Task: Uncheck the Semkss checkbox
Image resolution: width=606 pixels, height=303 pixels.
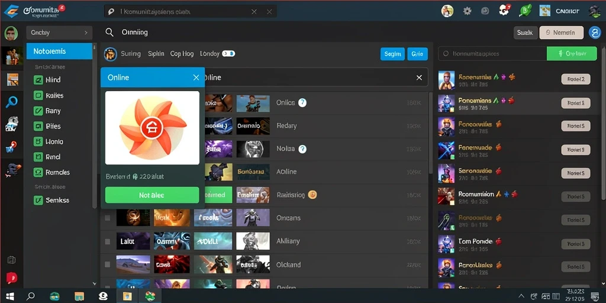Action: click(38, 200)
